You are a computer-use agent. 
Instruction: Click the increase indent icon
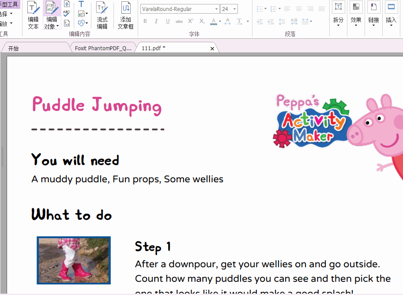click(260, 22)
